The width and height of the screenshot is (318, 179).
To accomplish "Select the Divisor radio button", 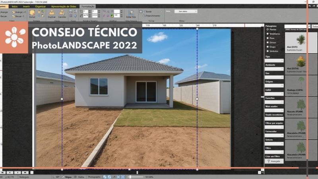I will (x=268, y=43).
